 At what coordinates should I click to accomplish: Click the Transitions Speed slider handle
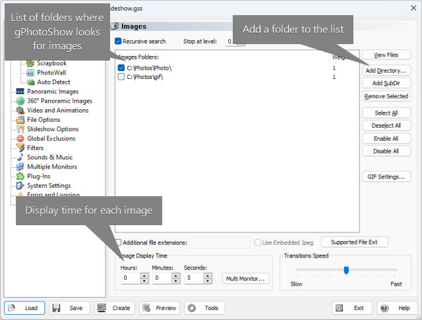tap(346, 270)
